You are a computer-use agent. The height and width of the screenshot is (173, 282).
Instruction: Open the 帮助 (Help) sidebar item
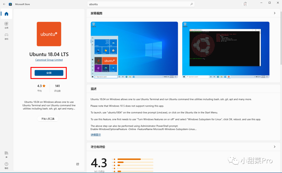(x=7, y=166)
